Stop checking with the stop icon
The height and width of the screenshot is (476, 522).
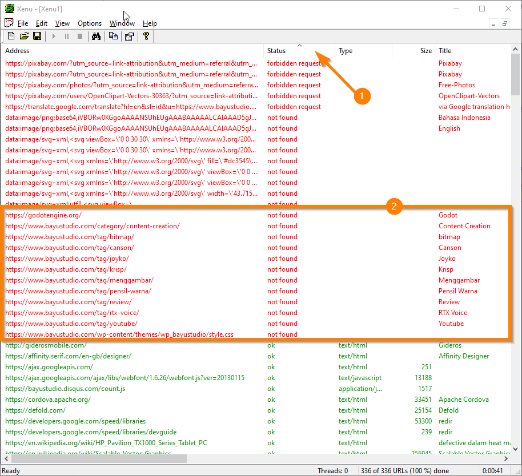point(80,37)
